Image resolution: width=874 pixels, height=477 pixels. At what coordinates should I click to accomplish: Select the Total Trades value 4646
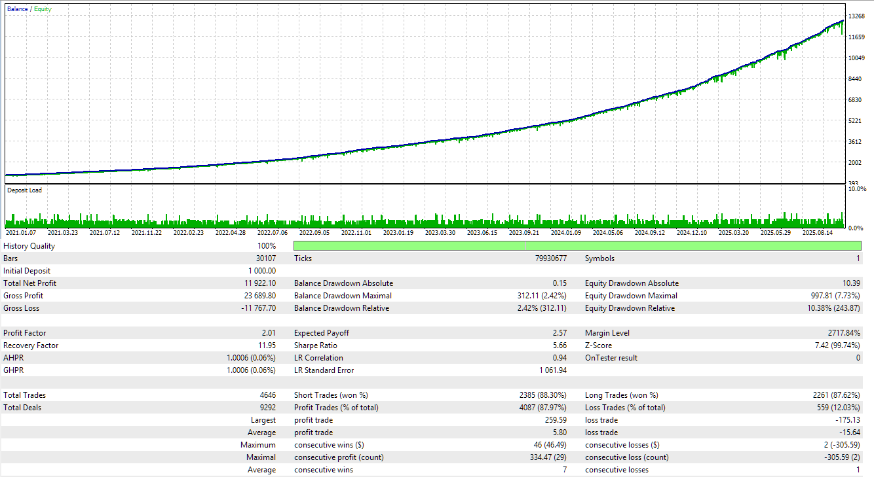click(x=268, y=395)
